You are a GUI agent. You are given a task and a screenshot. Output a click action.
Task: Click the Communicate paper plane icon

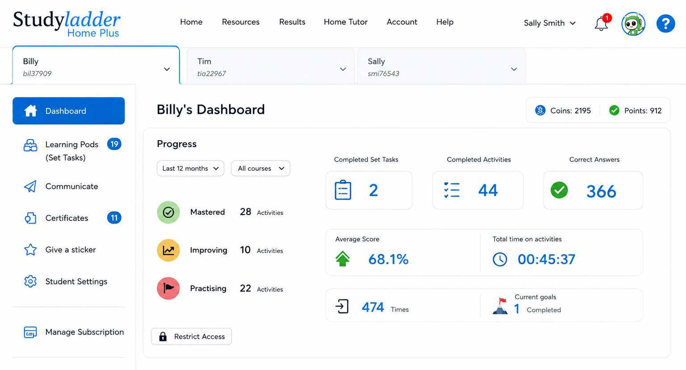pyautogui.click(x=30, y=187)
